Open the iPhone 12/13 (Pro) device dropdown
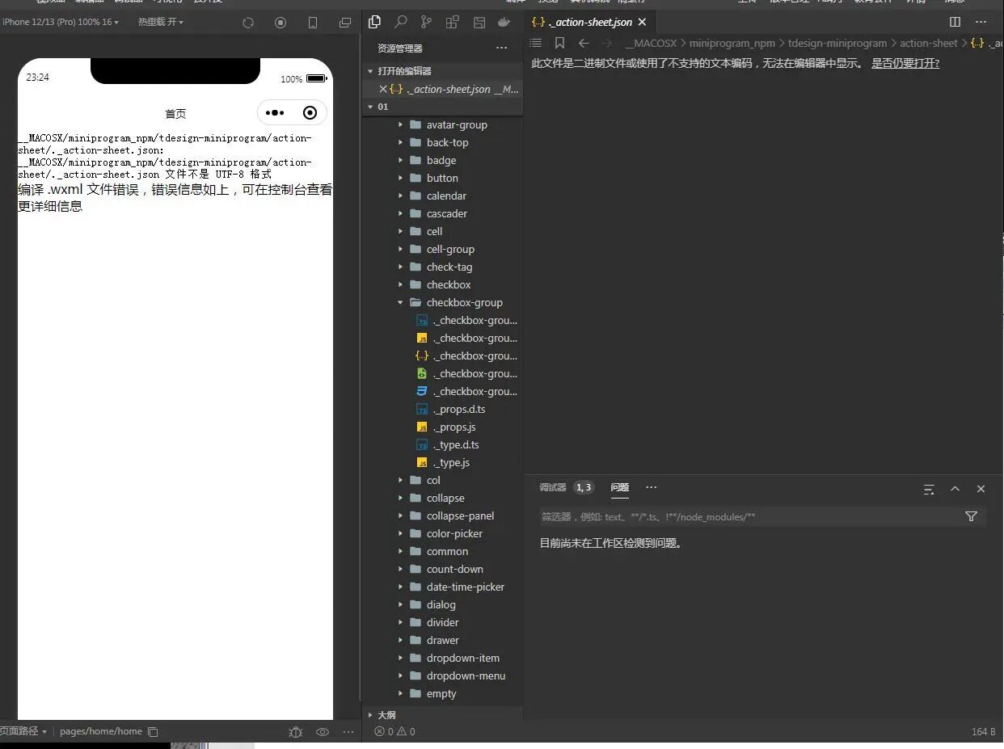 click(x=60, y=22)
